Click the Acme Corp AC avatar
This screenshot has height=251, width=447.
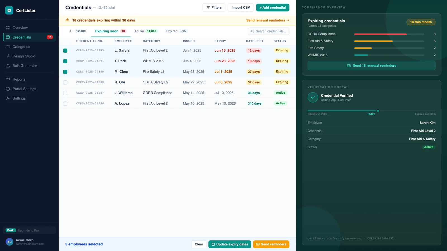(x=9, y=242)
